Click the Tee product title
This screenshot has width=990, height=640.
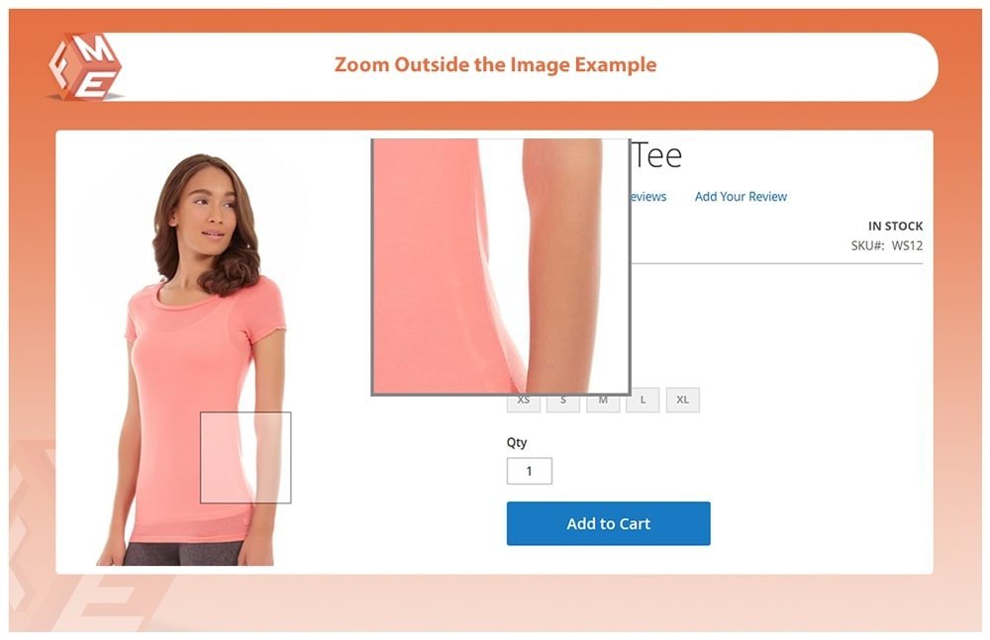[x=656, y=155]
